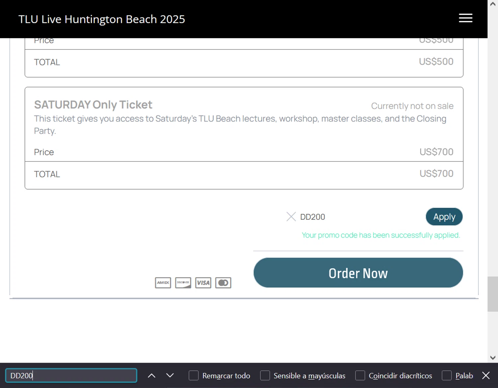Go to the previous find match

click(x=151, y=376)
